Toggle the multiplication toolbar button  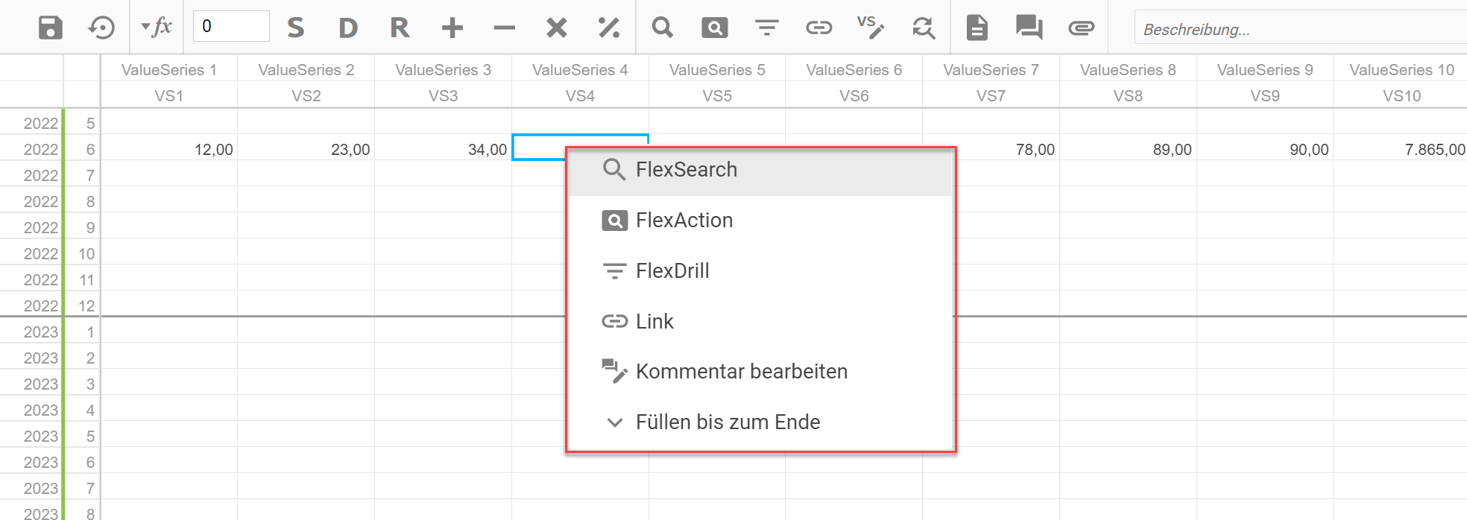tap(555, 27)
